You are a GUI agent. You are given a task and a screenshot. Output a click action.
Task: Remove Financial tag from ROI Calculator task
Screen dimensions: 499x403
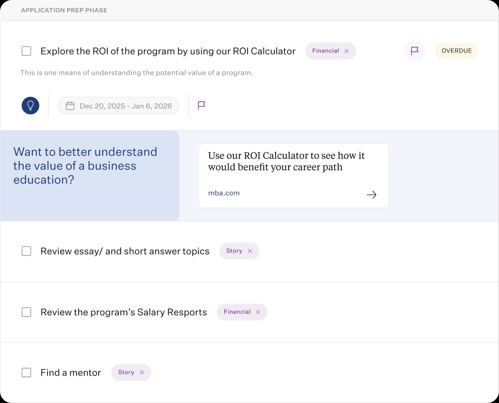coord(347,51)
